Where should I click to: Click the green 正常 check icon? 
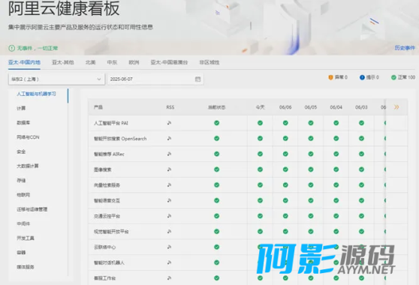393,77
